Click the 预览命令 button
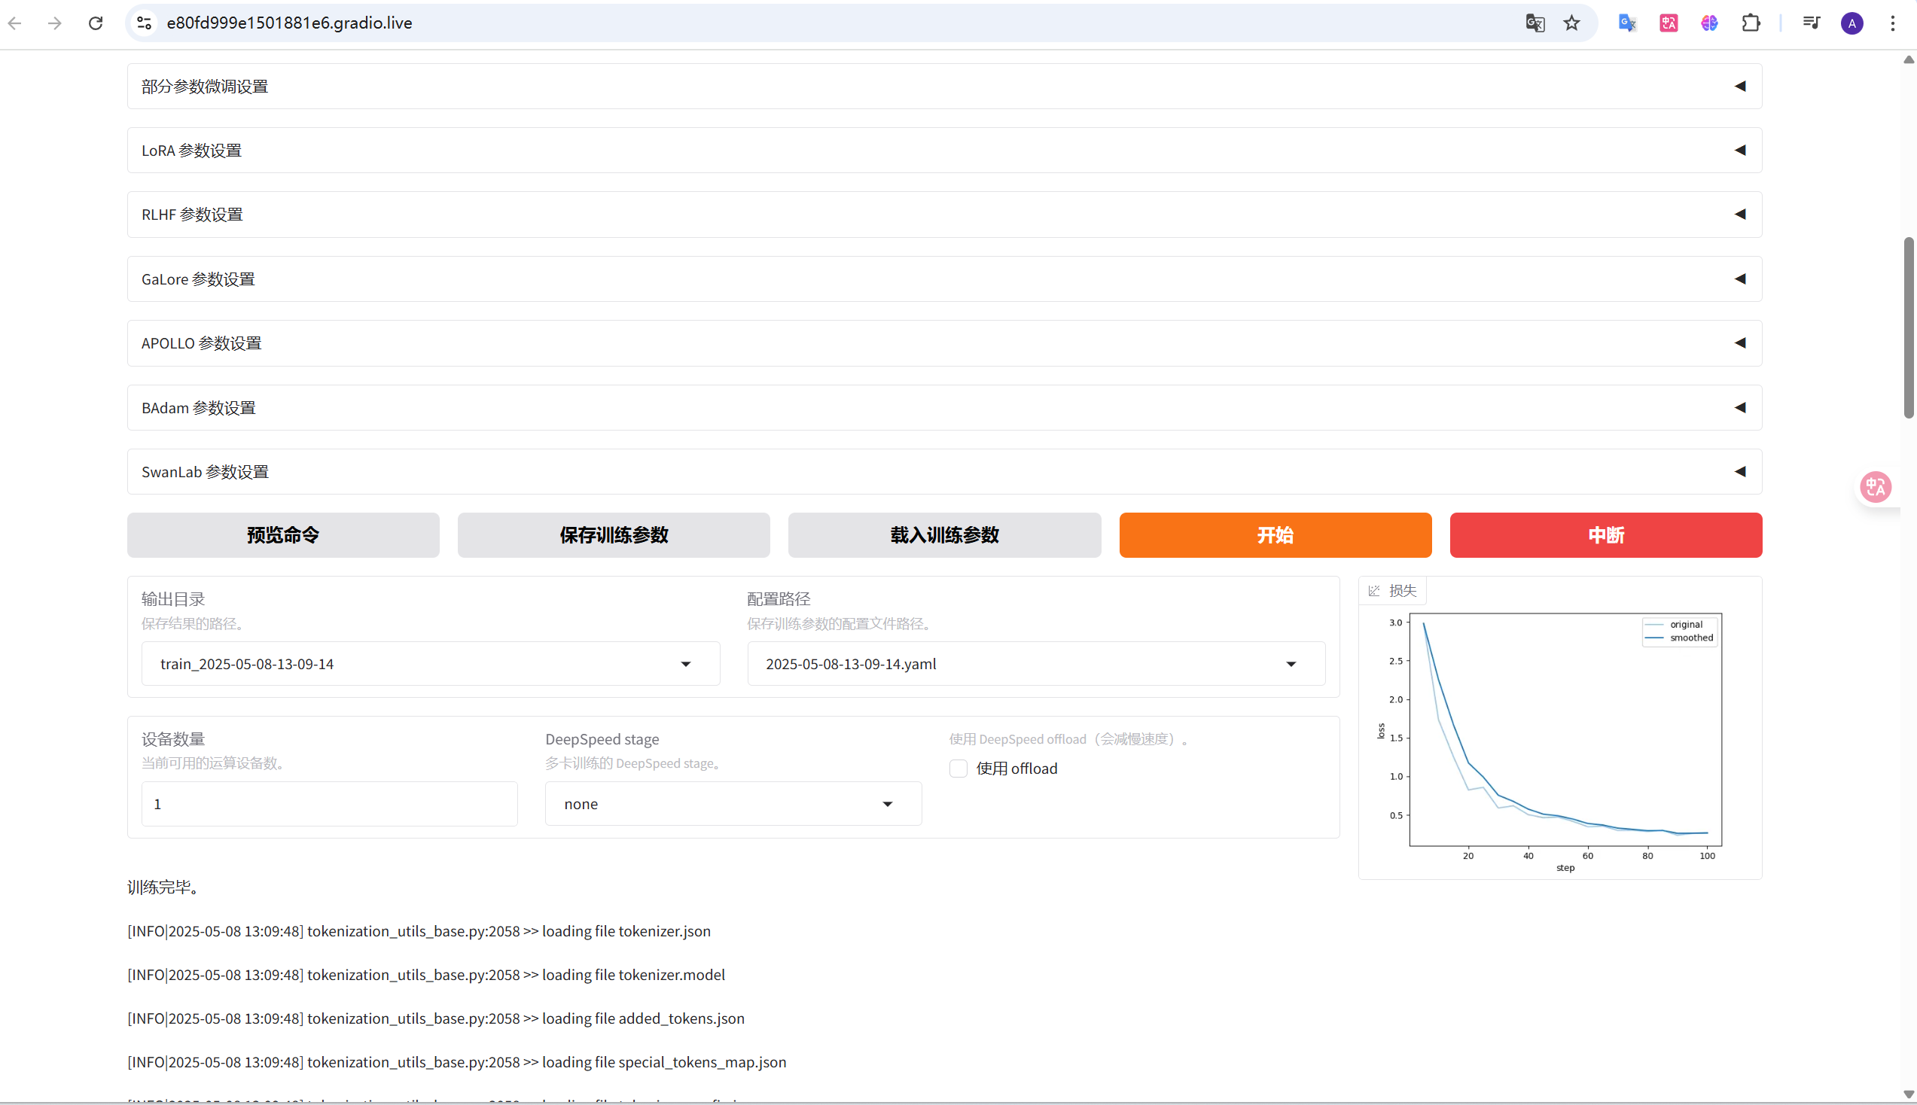Viewport: 1917px width, 1105px height. (283, 535)
